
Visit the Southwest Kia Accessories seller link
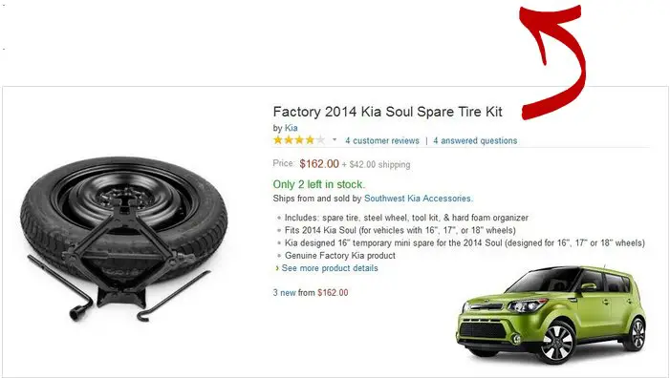click(x=419, y=199)
